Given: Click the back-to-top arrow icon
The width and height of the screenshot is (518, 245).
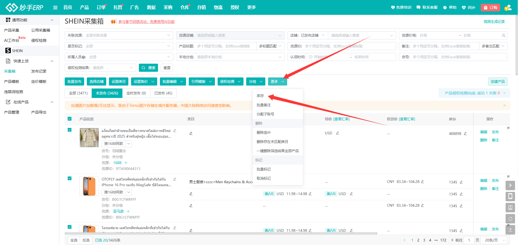Looking at the screenshot, I should point(510,230).
